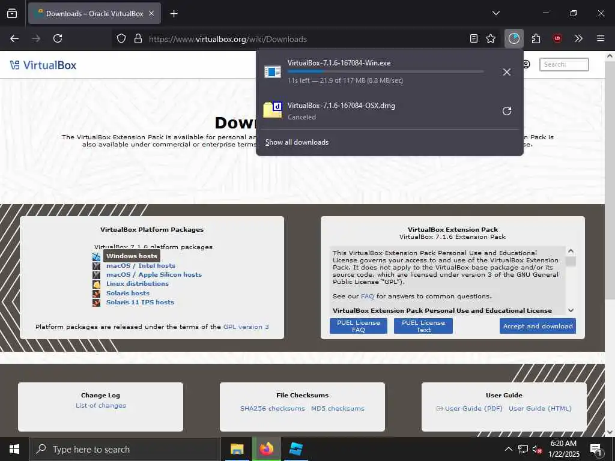
Task: Open tracking protection shield icon
Action: (121, 38)
